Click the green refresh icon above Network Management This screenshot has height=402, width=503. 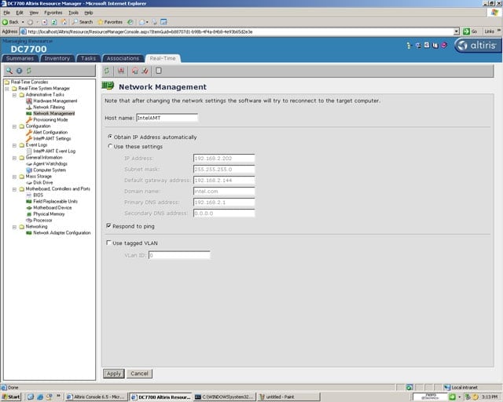(x=107, y=71)
